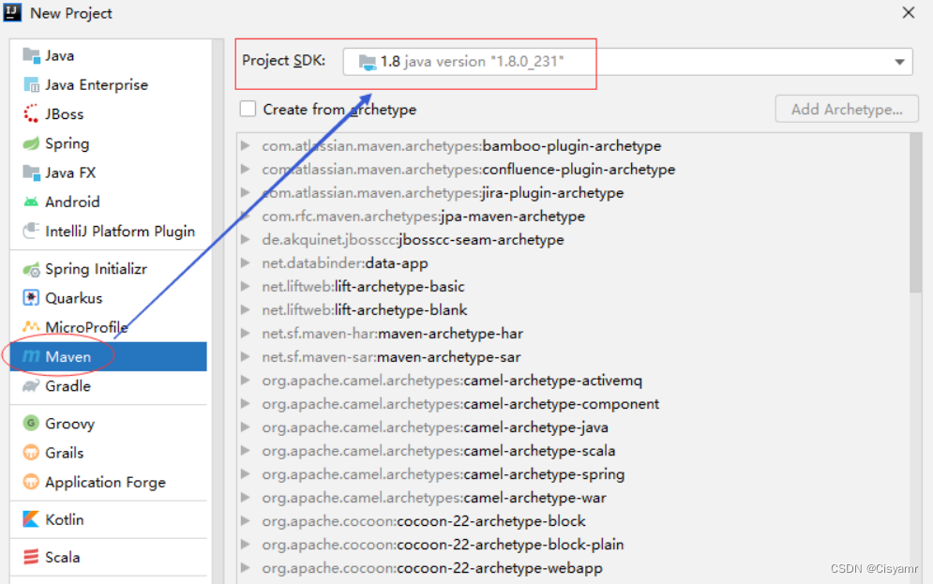Click the Scala icon
This screenshot has height=584, width=933.
coord(31,557)
